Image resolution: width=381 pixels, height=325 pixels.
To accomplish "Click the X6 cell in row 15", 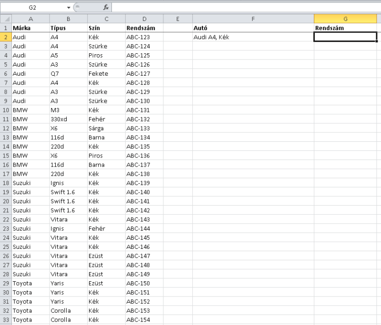I will [x=68, y=156].
